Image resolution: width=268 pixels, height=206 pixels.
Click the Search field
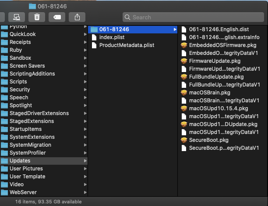pos(193,17)
